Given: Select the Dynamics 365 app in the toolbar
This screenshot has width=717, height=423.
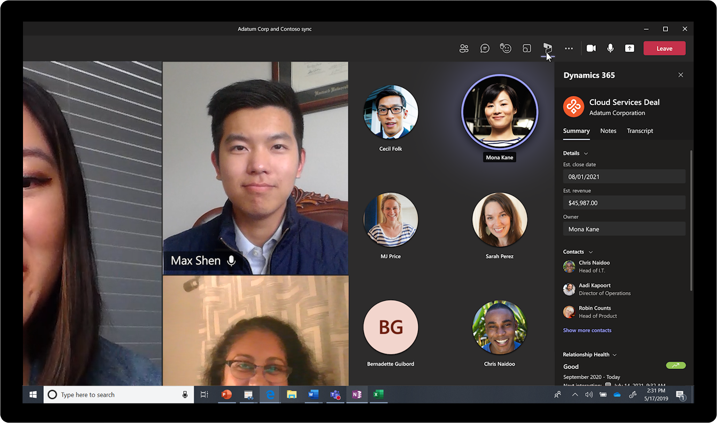Looking at the screenshot, I should [548, 48].
